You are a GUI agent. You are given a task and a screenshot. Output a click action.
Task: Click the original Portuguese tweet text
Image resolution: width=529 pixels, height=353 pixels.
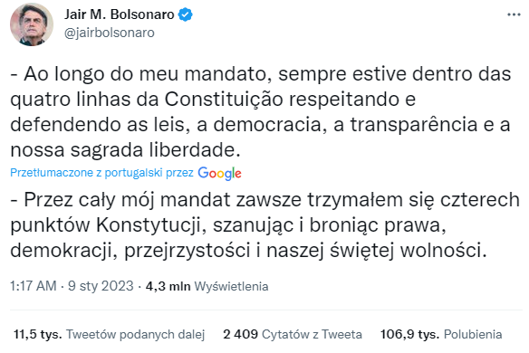tap(261, 111)
